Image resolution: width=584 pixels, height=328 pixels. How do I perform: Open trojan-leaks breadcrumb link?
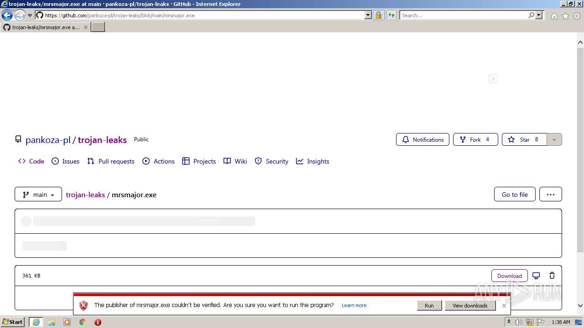click(x=85, y=195)
